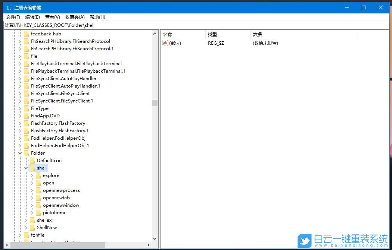This screenshot has width=392, height=250.
Task: Click the fonfile key's folder icon
Action: 26,235
